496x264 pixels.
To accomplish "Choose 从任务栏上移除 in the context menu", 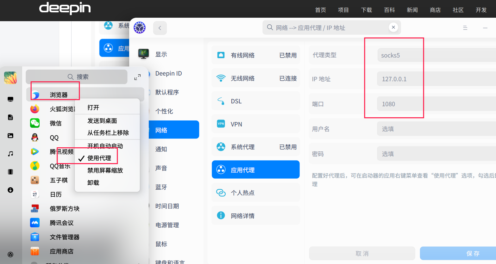I will (107, 133).
